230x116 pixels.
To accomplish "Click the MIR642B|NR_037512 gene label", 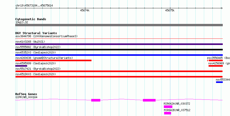I will 177,110.
